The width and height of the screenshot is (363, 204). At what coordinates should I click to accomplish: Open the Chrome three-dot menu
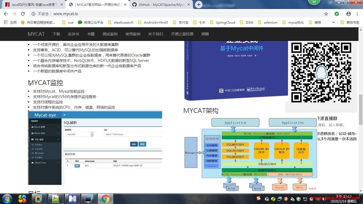357,14
